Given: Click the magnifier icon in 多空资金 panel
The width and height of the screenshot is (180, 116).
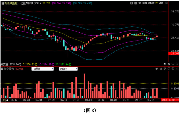Looking at the screenshot, I should 173,69.
